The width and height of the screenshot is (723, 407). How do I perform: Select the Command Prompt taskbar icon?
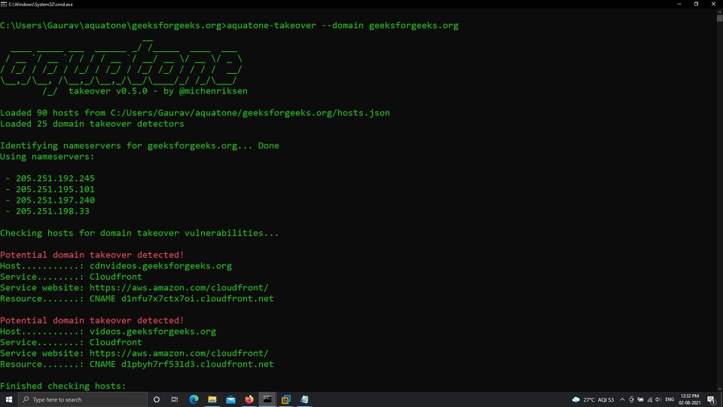tap(267, 399)
